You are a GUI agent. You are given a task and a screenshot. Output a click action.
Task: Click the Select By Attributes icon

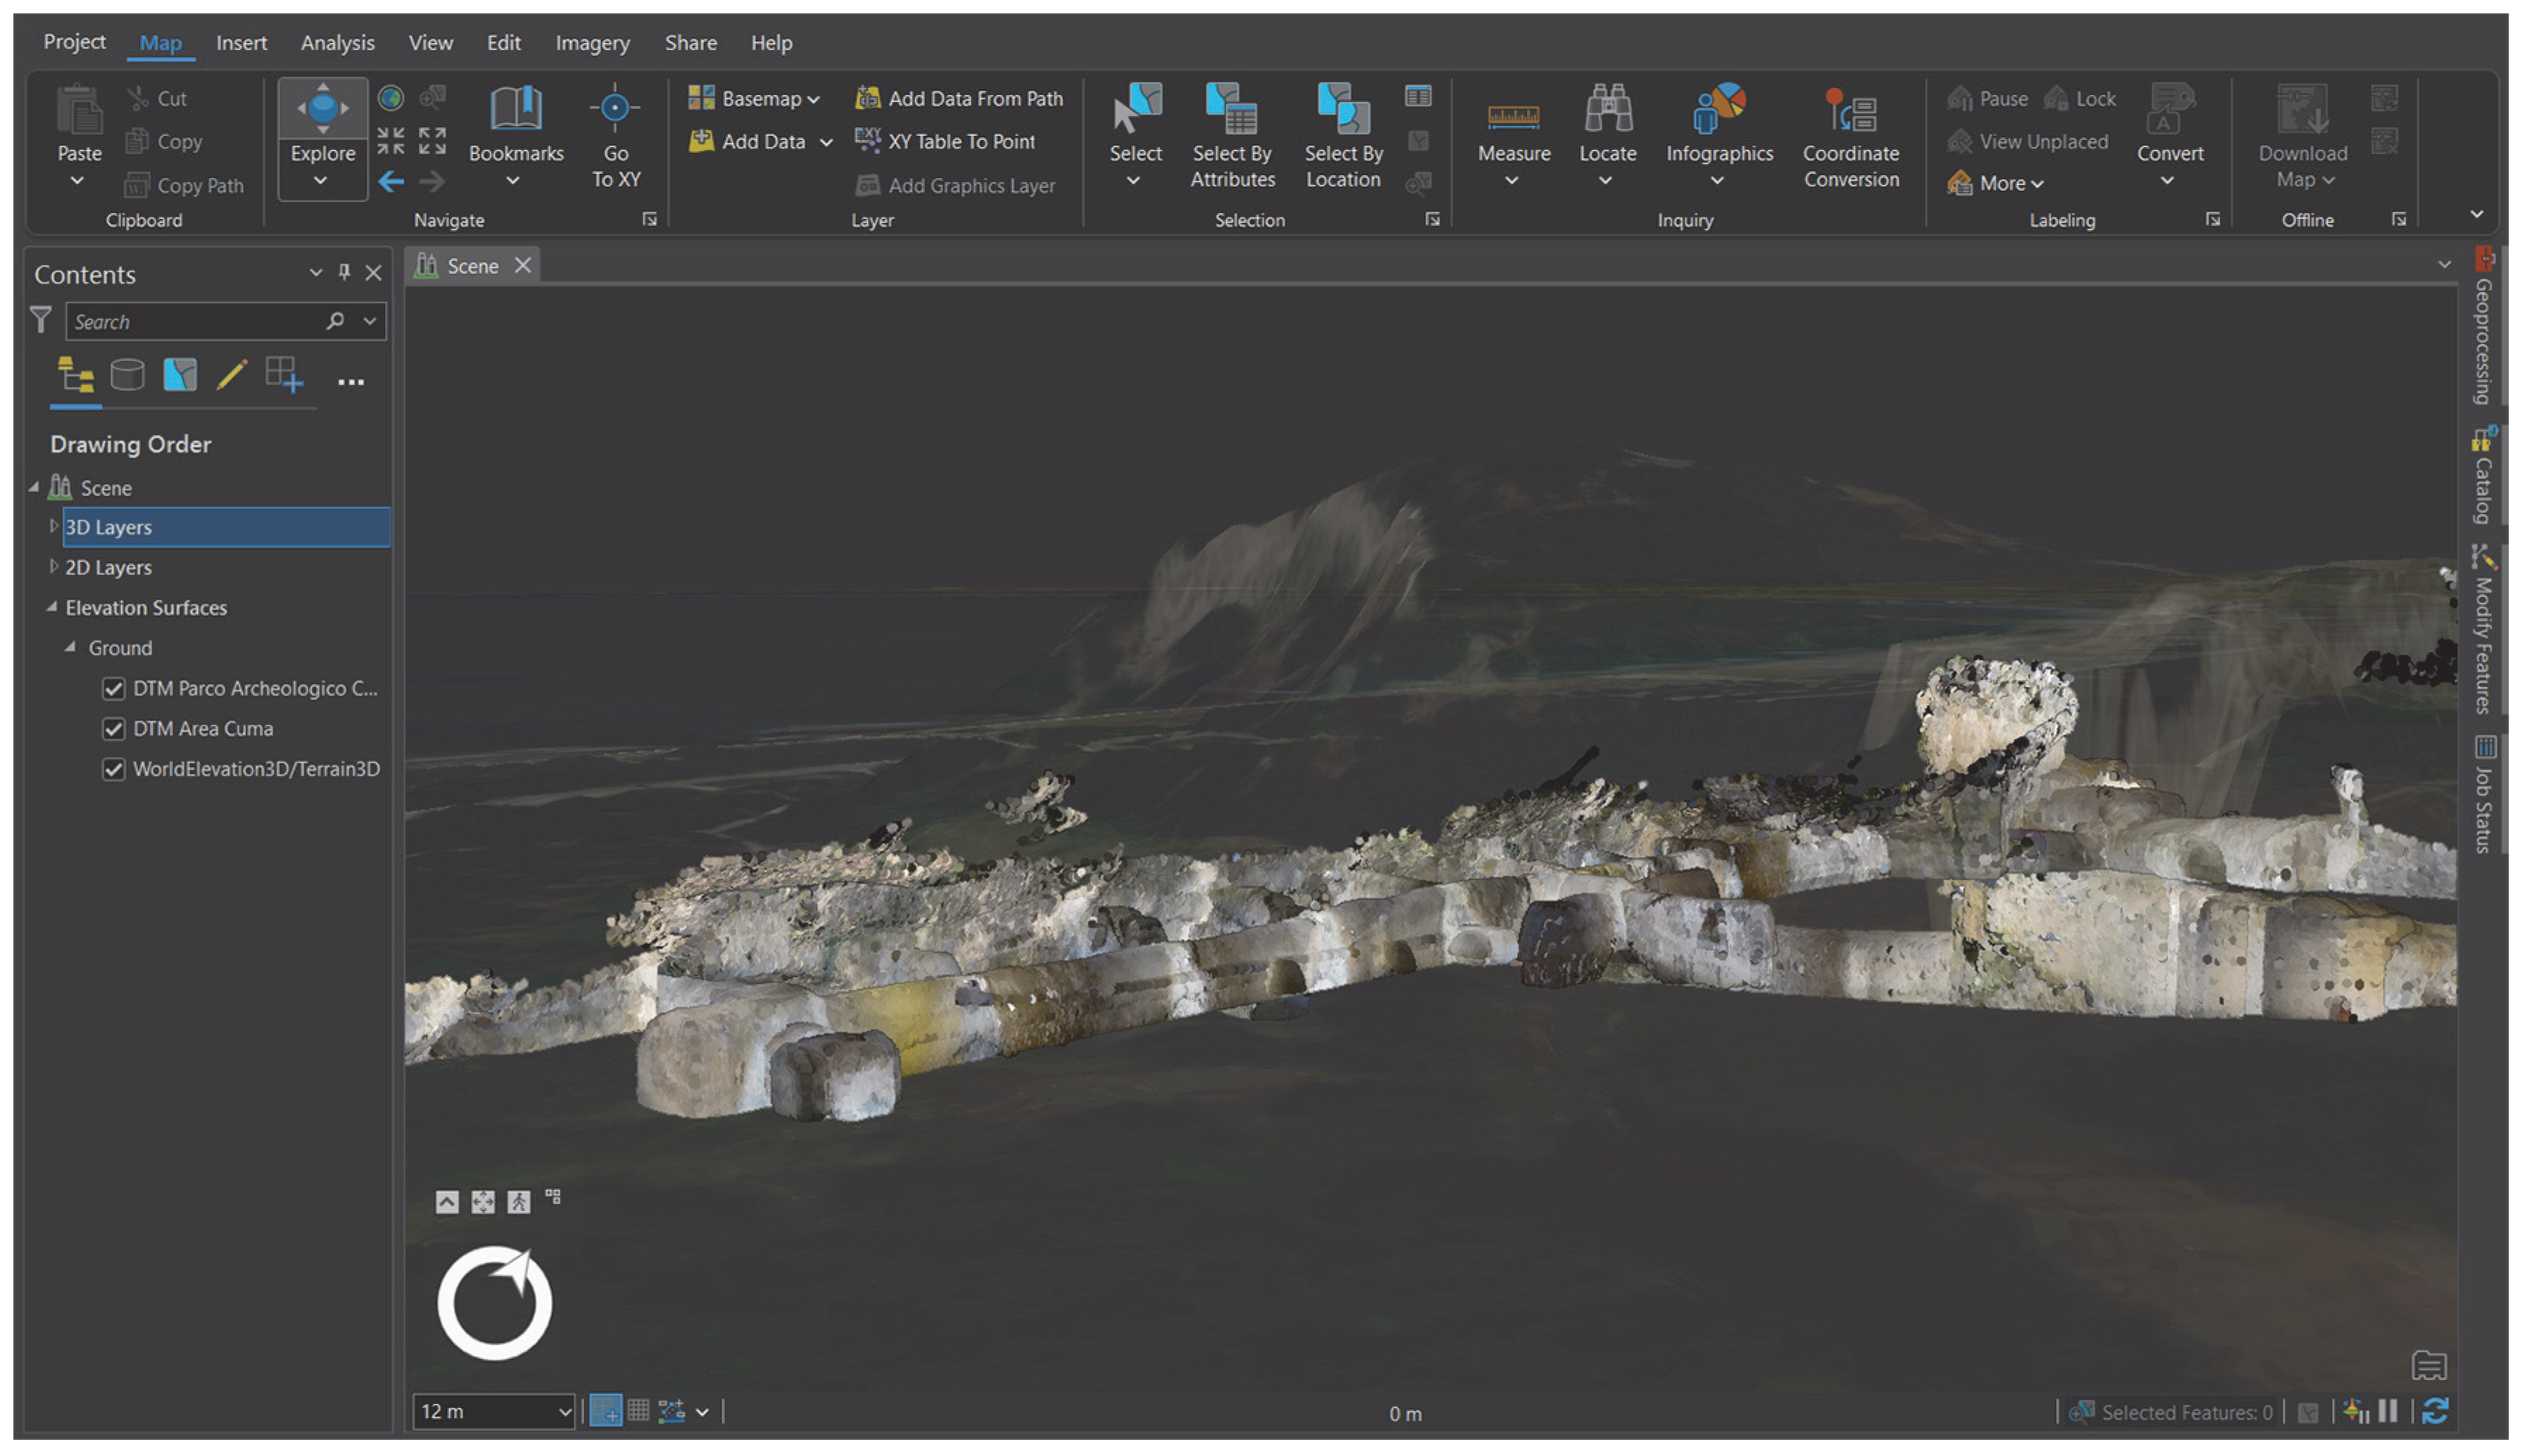[1231, 112]
